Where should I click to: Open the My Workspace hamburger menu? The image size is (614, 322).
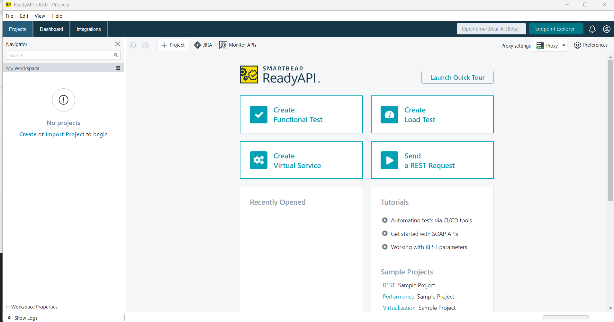tap(118, 68)
